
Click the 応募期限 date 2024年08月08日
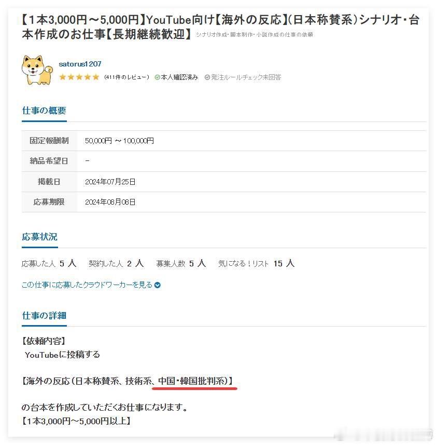110,202
